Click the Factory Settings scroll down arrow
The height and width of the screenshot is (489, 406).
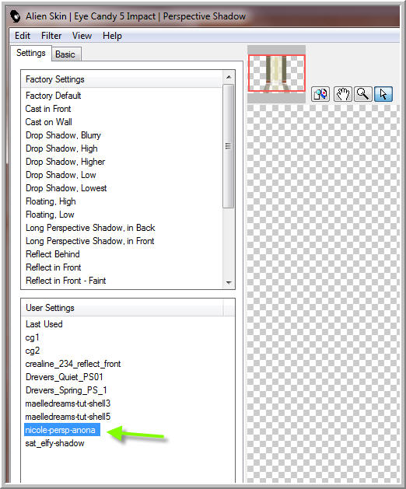point(229,282)
